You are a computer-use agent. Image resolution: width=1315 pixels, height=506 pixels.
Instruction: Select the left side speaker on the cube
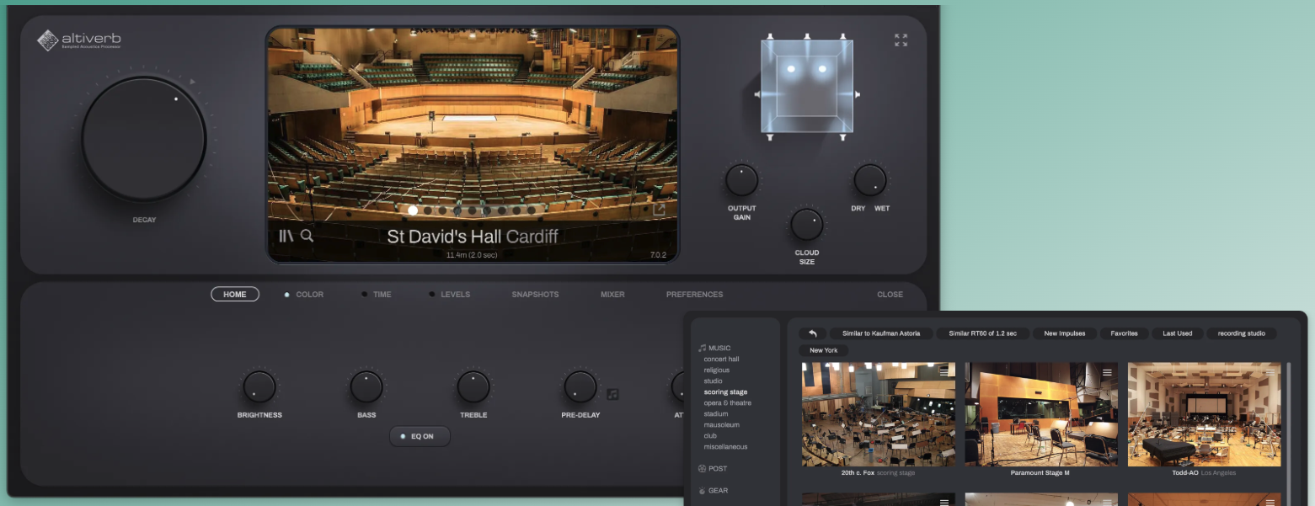(756, 94)
